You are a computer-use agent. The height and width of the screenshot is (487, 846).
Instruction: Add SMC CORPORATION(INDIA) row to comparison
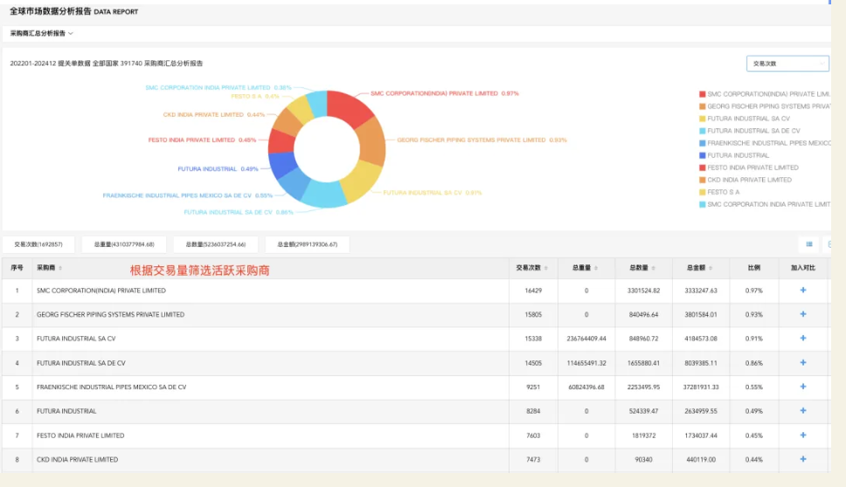point(802,291)
